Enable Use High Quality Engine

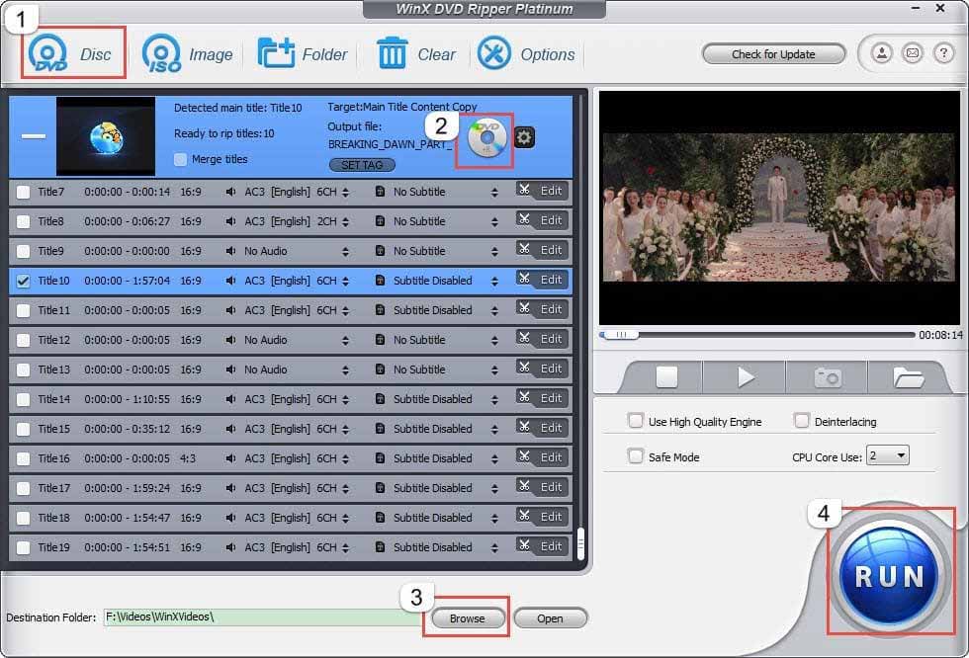635,421
